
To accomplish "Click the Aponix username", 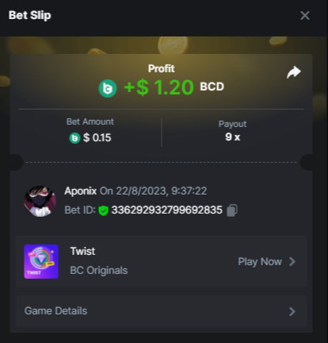I will coord(81,191).
